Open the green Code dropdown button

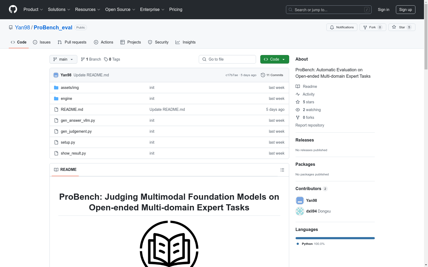(274, 59)
